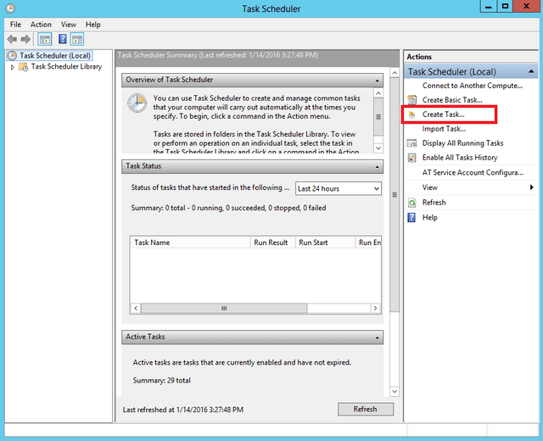Image resolution: width=543 pixels, height=441 pixels.
Task: Click the task table scroll right arrow
Action: pyautogui.click(x=375, y=308)
